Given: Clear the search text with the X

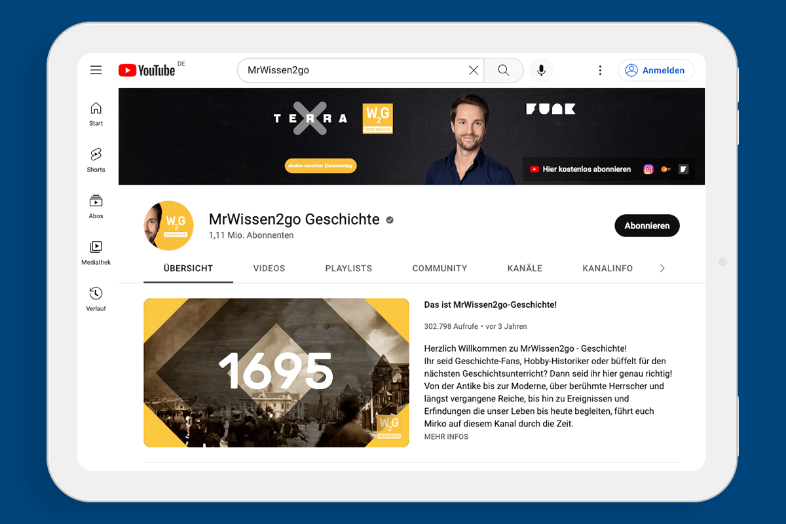Looking at the screenshot, I should pyautogui.click(x=474, y=70).
